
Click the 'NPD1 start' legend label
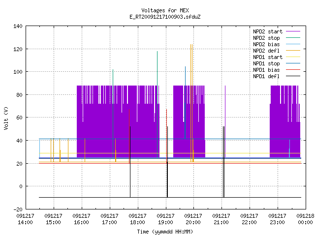(268, 57)
